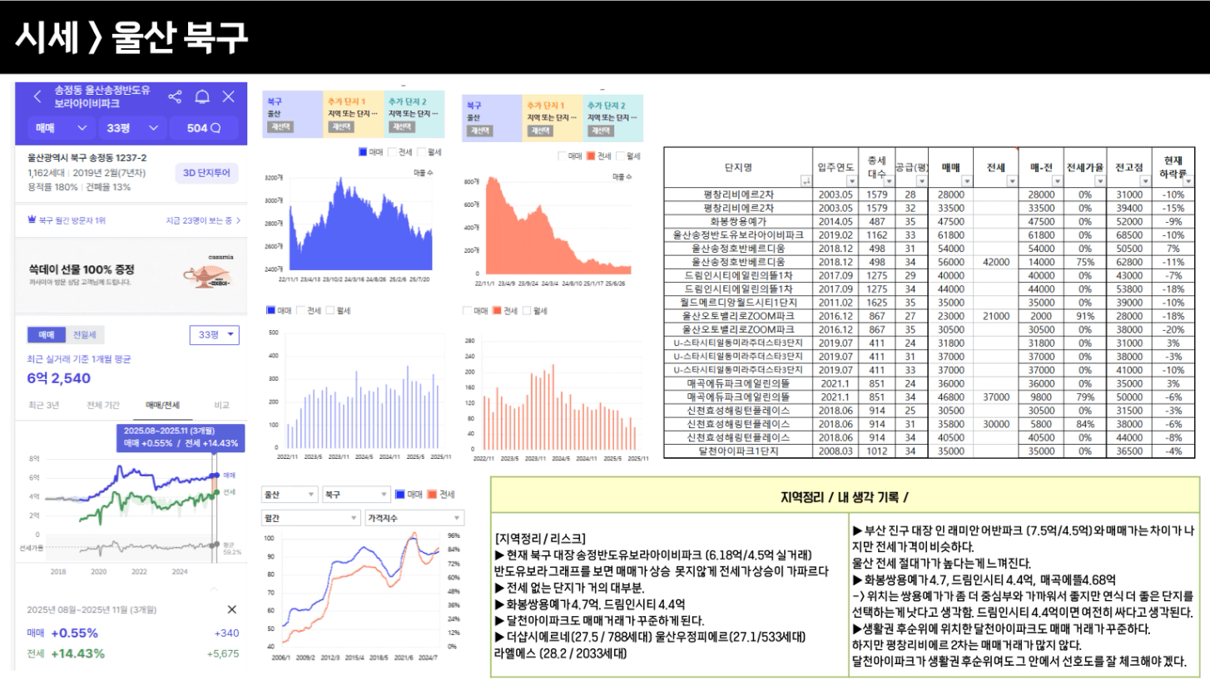Open the 3D 단지투어 button
Image resolution: width=1210 pixels, height=680 pixels.
click(207, 174)
